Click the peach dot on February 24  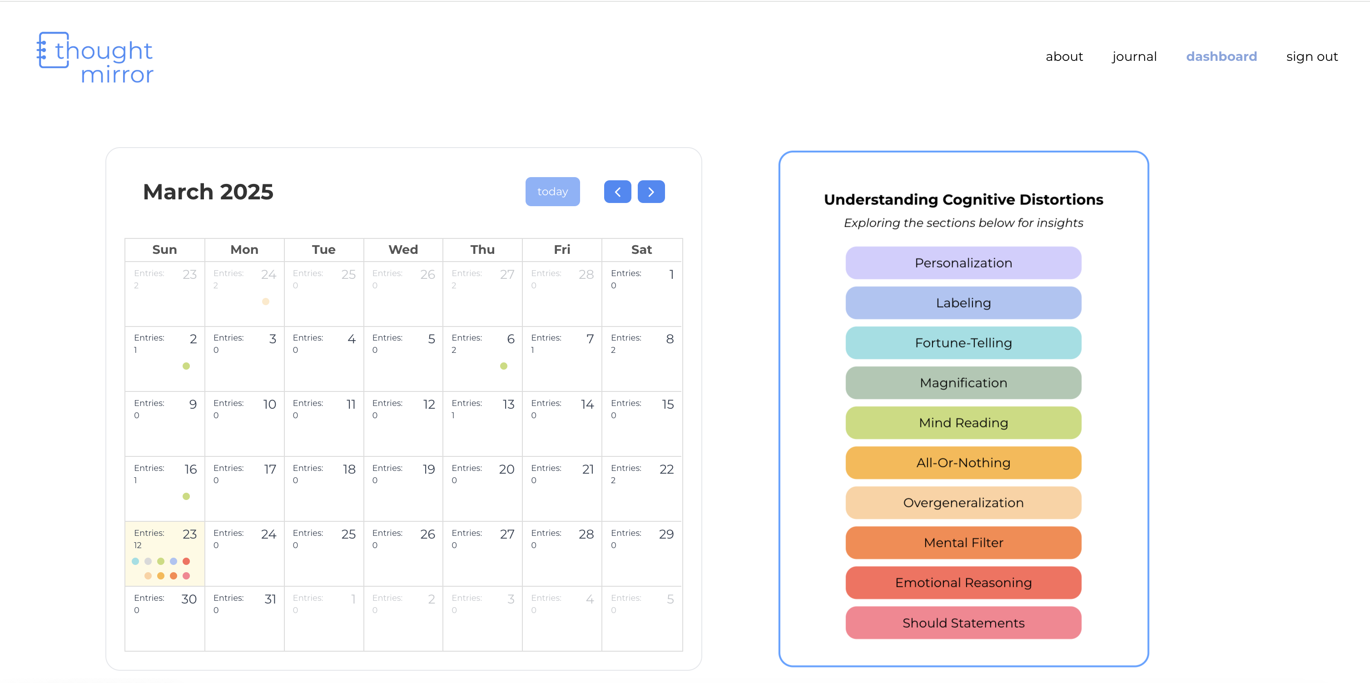(x=265, y=302)
